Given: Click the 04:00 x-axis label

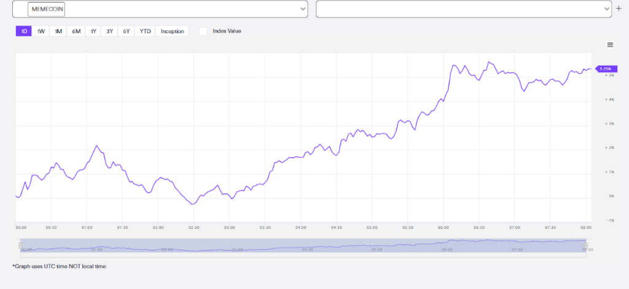Looking at the screenshot, I should click(x=300, y=227).
